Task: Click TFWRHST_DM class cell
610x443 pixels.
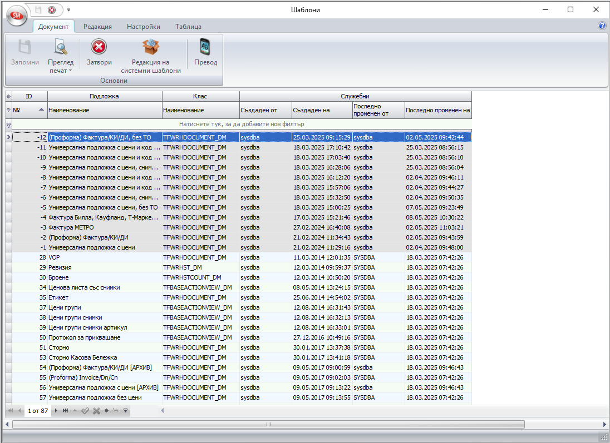Action: (x=201, y=267)
